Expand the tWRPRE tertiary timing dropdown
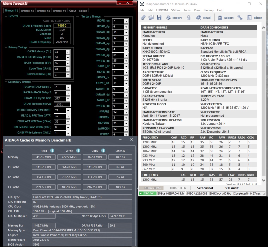Screen dimensions: 268x247 (x=126, y=112)
